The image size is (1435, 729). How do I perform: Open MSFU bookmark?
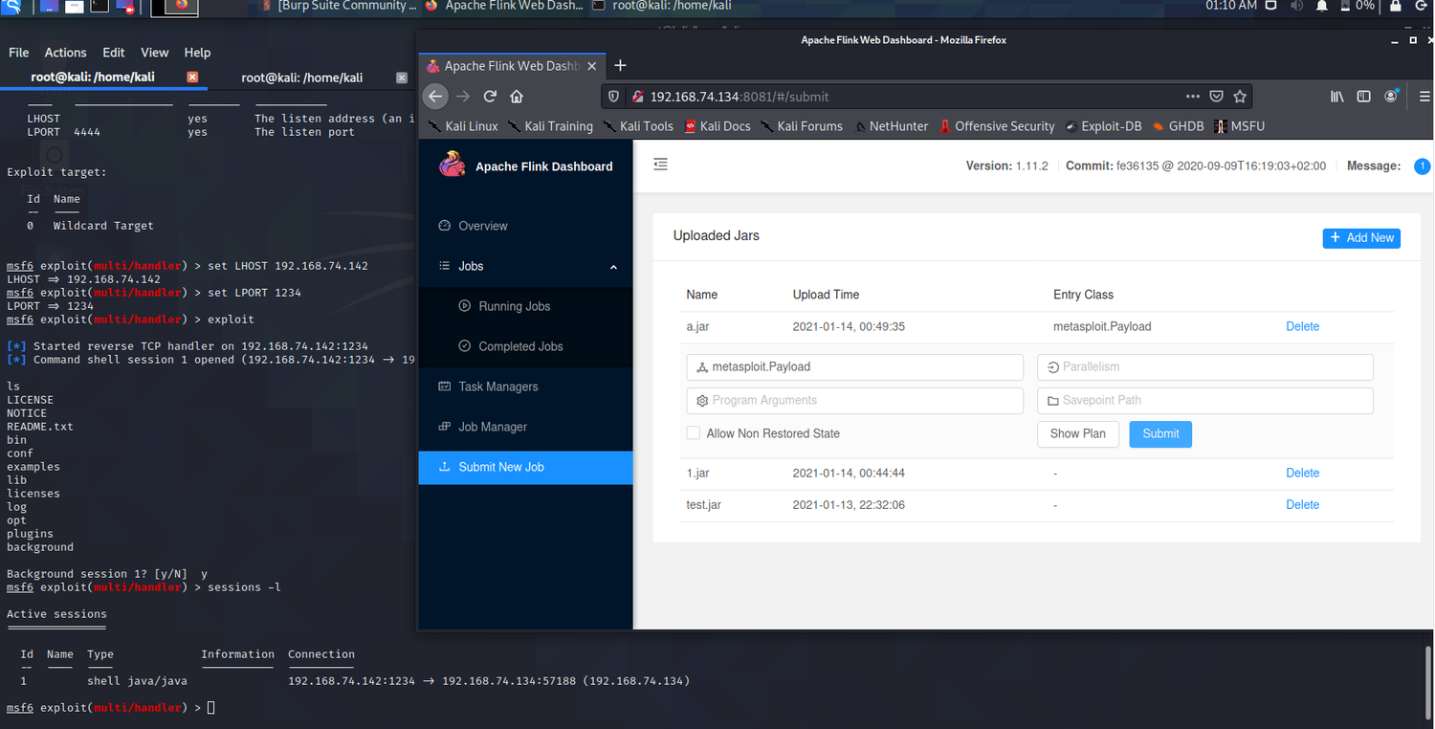click(1239, 126)
